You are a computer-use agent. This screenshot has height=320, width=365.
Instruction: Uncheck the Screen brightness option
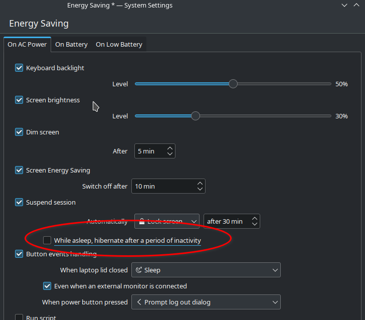coord(19,100)
